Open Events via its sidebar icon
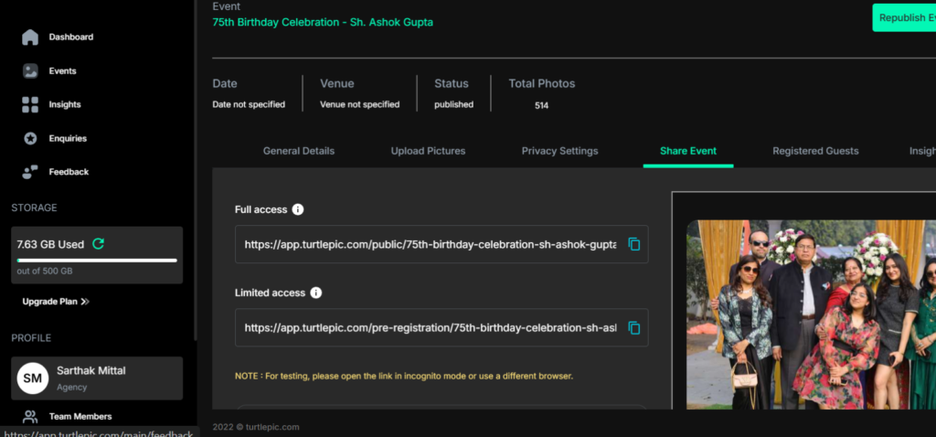 [x=30, y=71]
